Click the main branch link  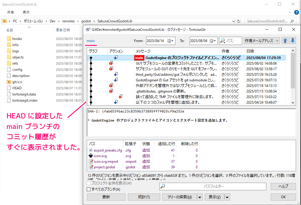point(91,41)
